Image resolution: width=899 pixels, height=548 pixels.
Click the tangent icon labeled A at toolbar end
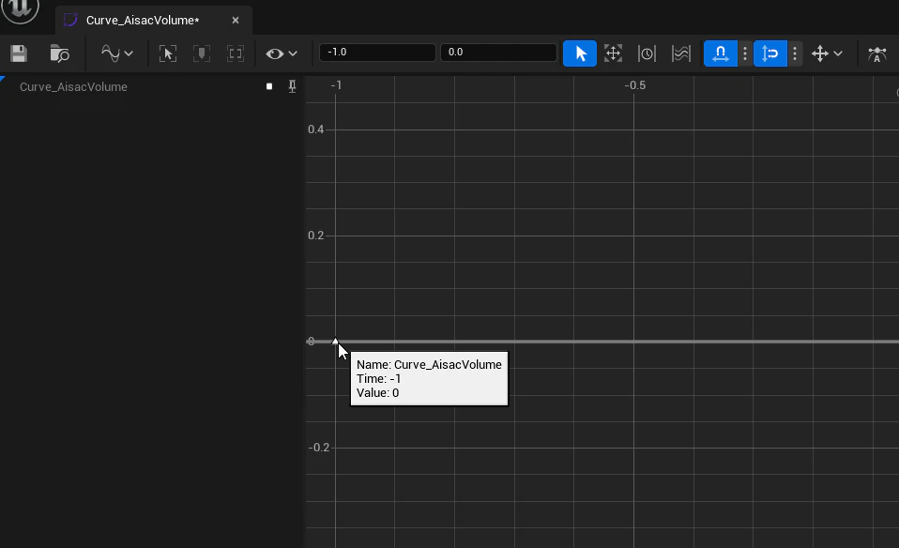coord(876,53)
